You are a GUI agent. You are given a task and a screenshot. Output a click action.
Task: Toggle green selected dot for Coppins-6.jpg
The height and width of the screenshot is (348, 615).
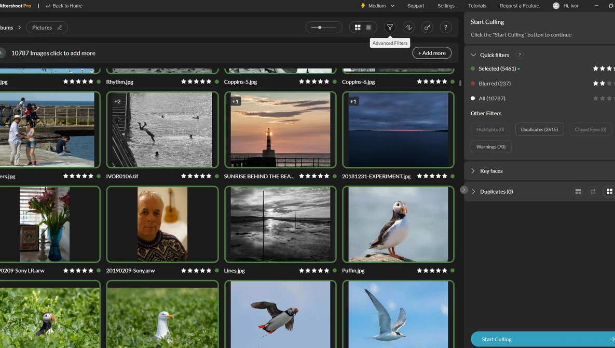point(452,82)
